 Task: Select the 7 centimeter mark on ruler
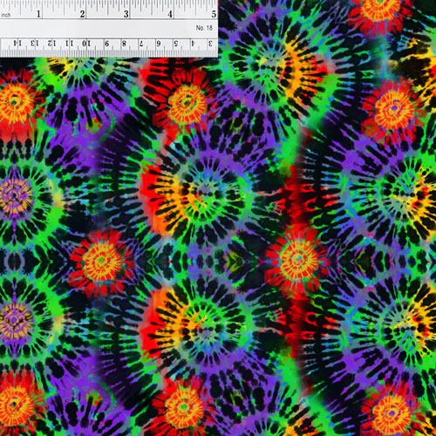[141, 44]
